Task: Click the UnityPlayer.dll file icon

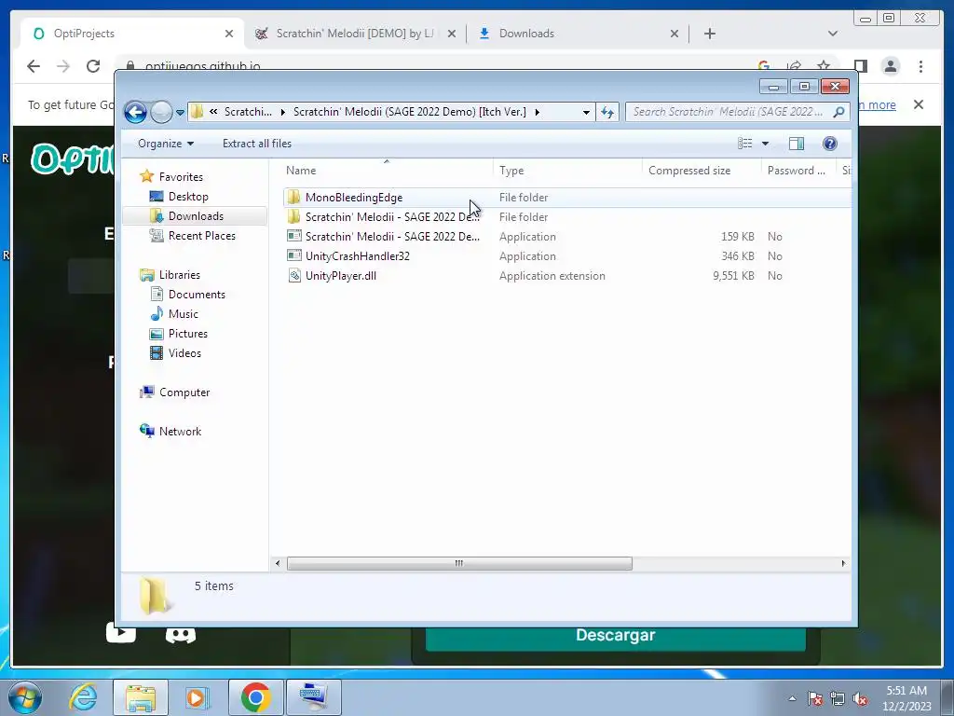Action: coord(294,276)
